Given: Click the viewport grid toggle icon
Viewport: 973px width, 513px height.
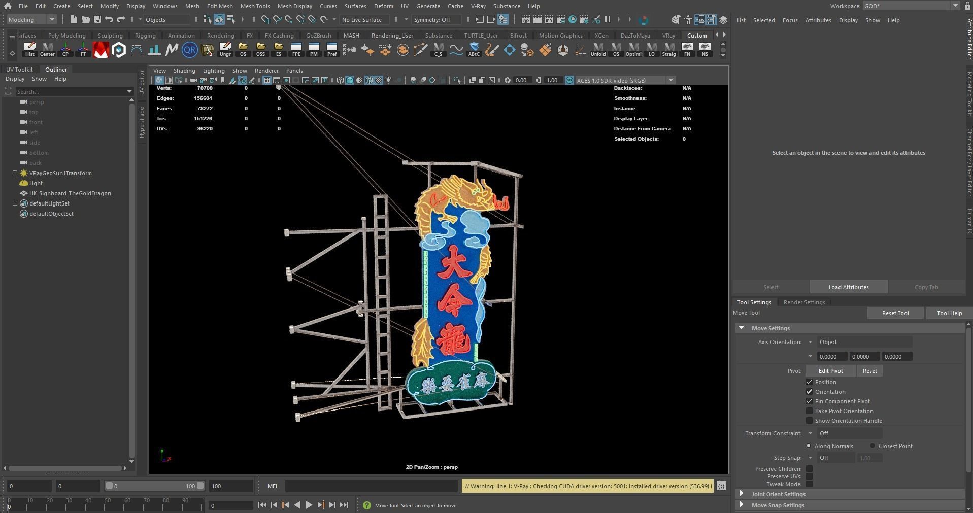Looking at the screenshot, I should point(266,80).
